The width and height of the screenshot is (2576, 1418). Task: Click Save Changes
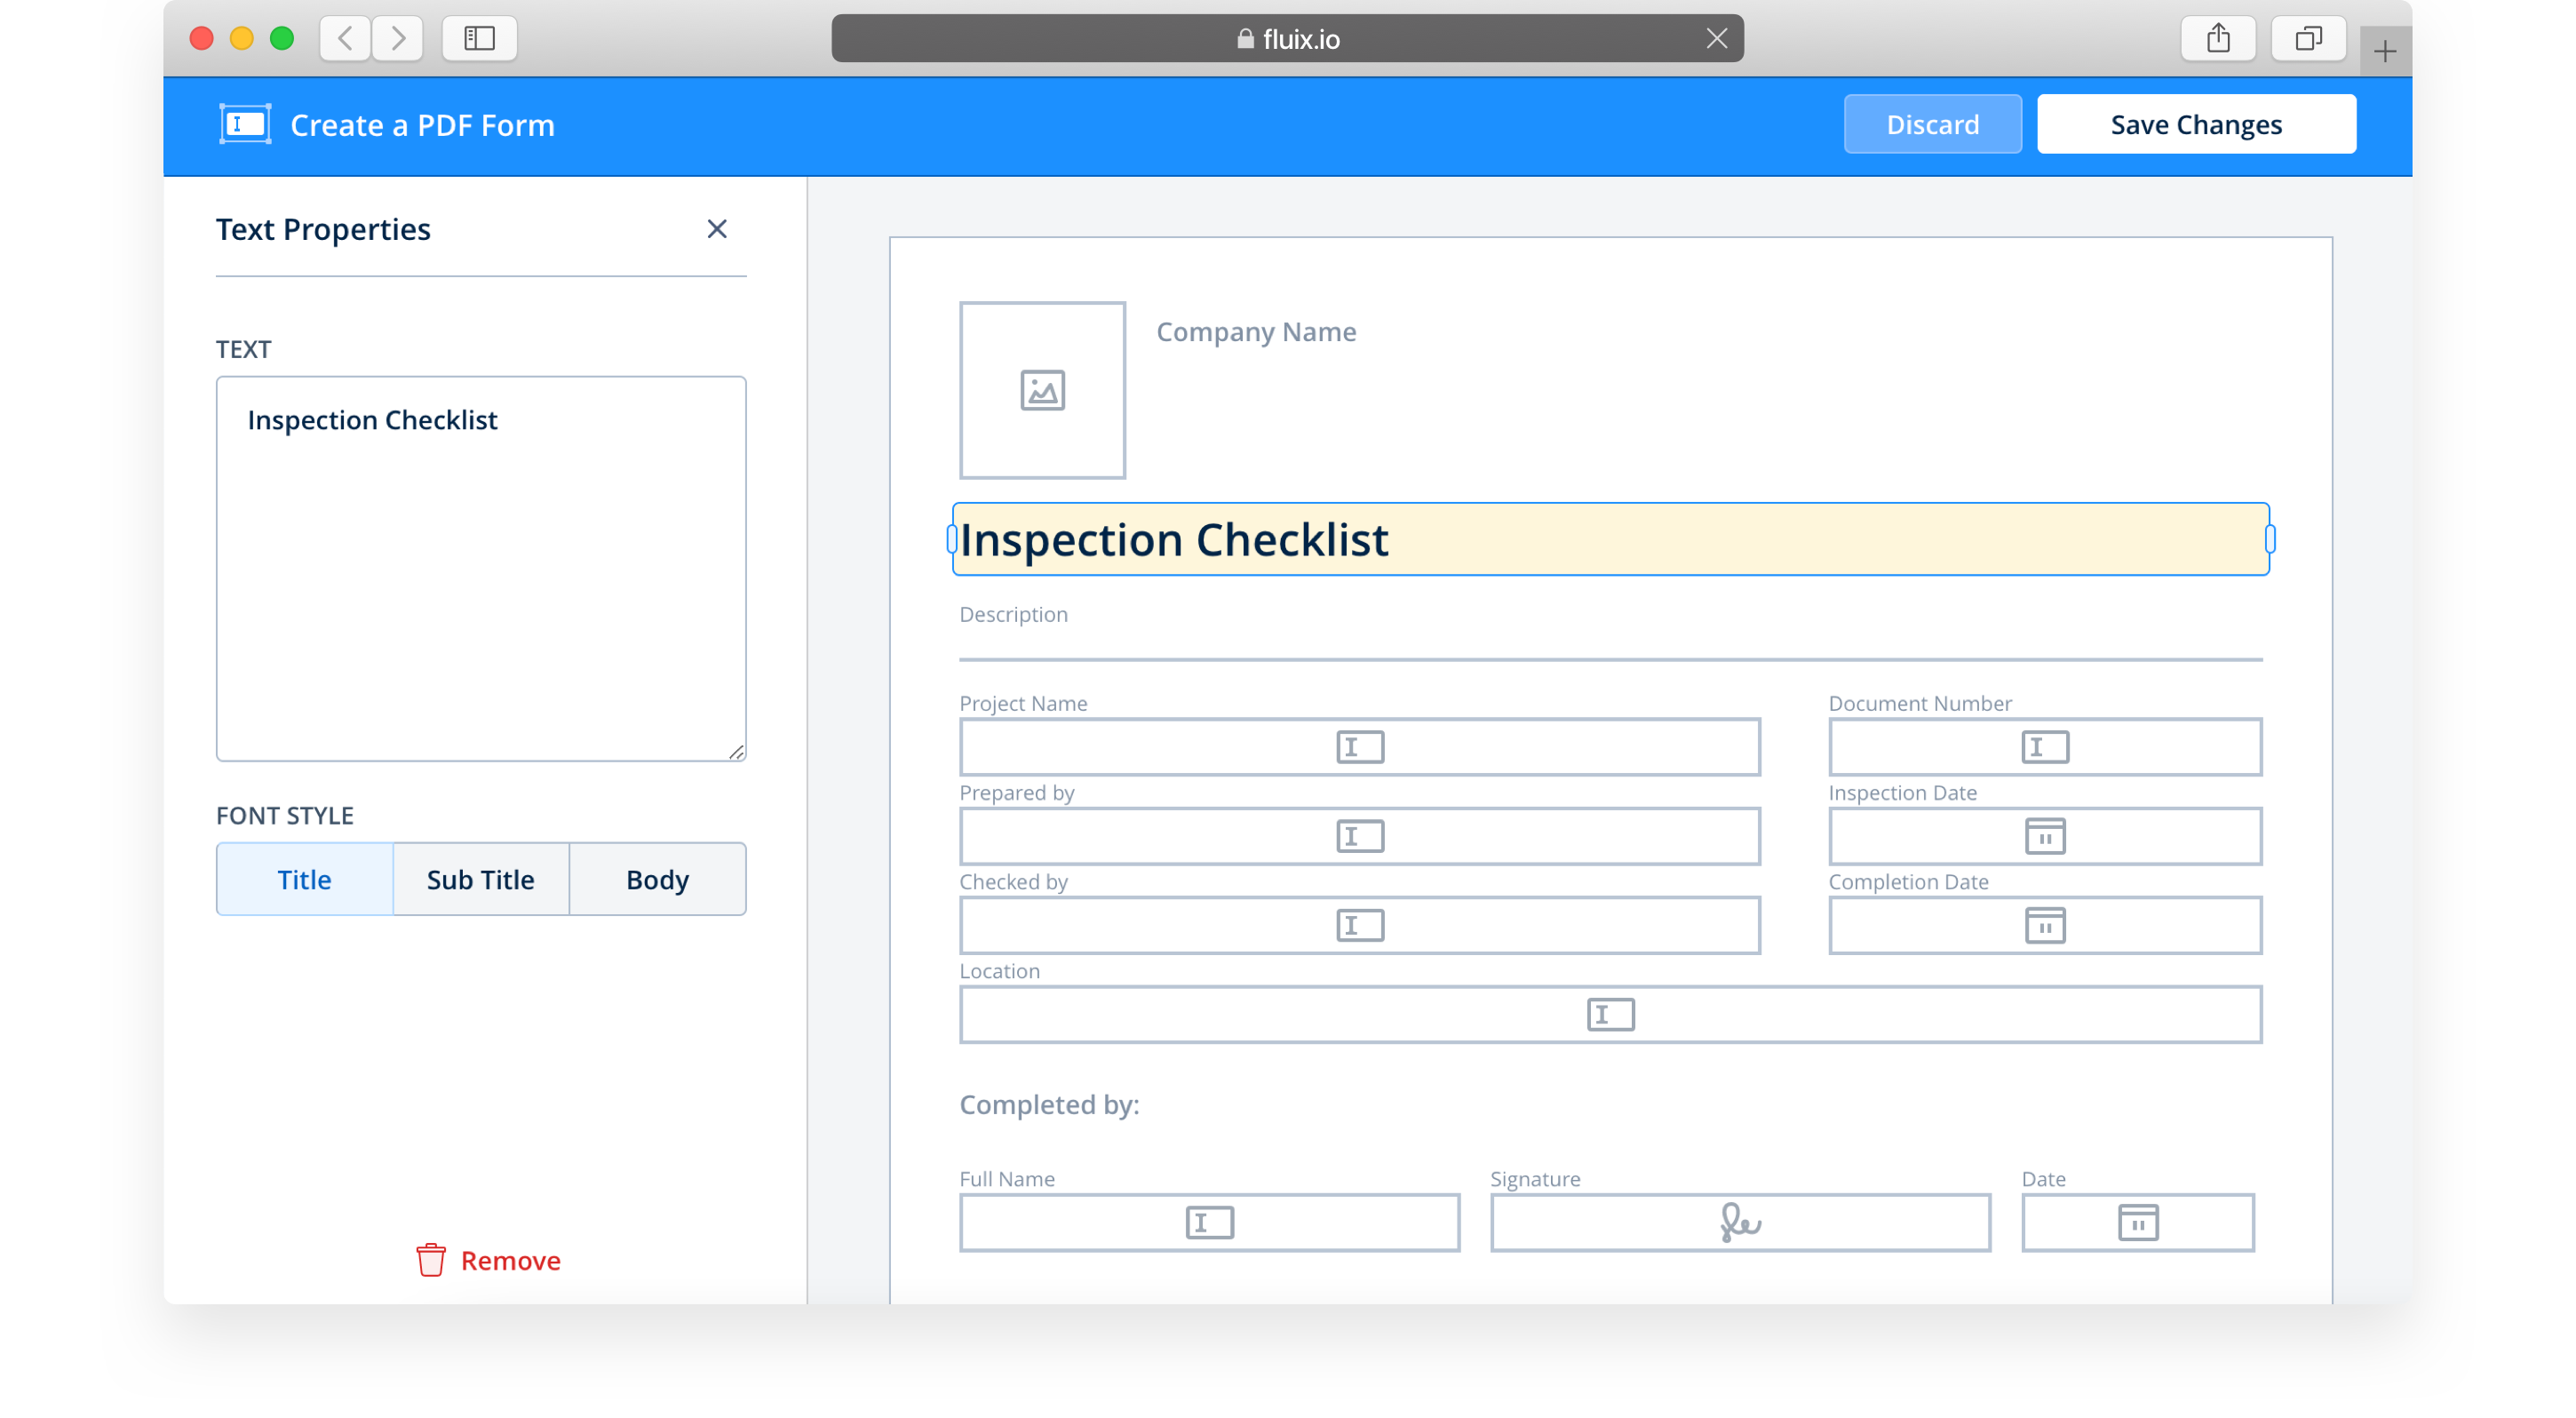pos(2195,124)
